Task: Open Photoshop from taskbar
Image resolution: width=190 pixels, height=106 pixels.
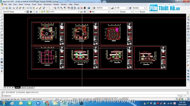Action: (81, 103)
